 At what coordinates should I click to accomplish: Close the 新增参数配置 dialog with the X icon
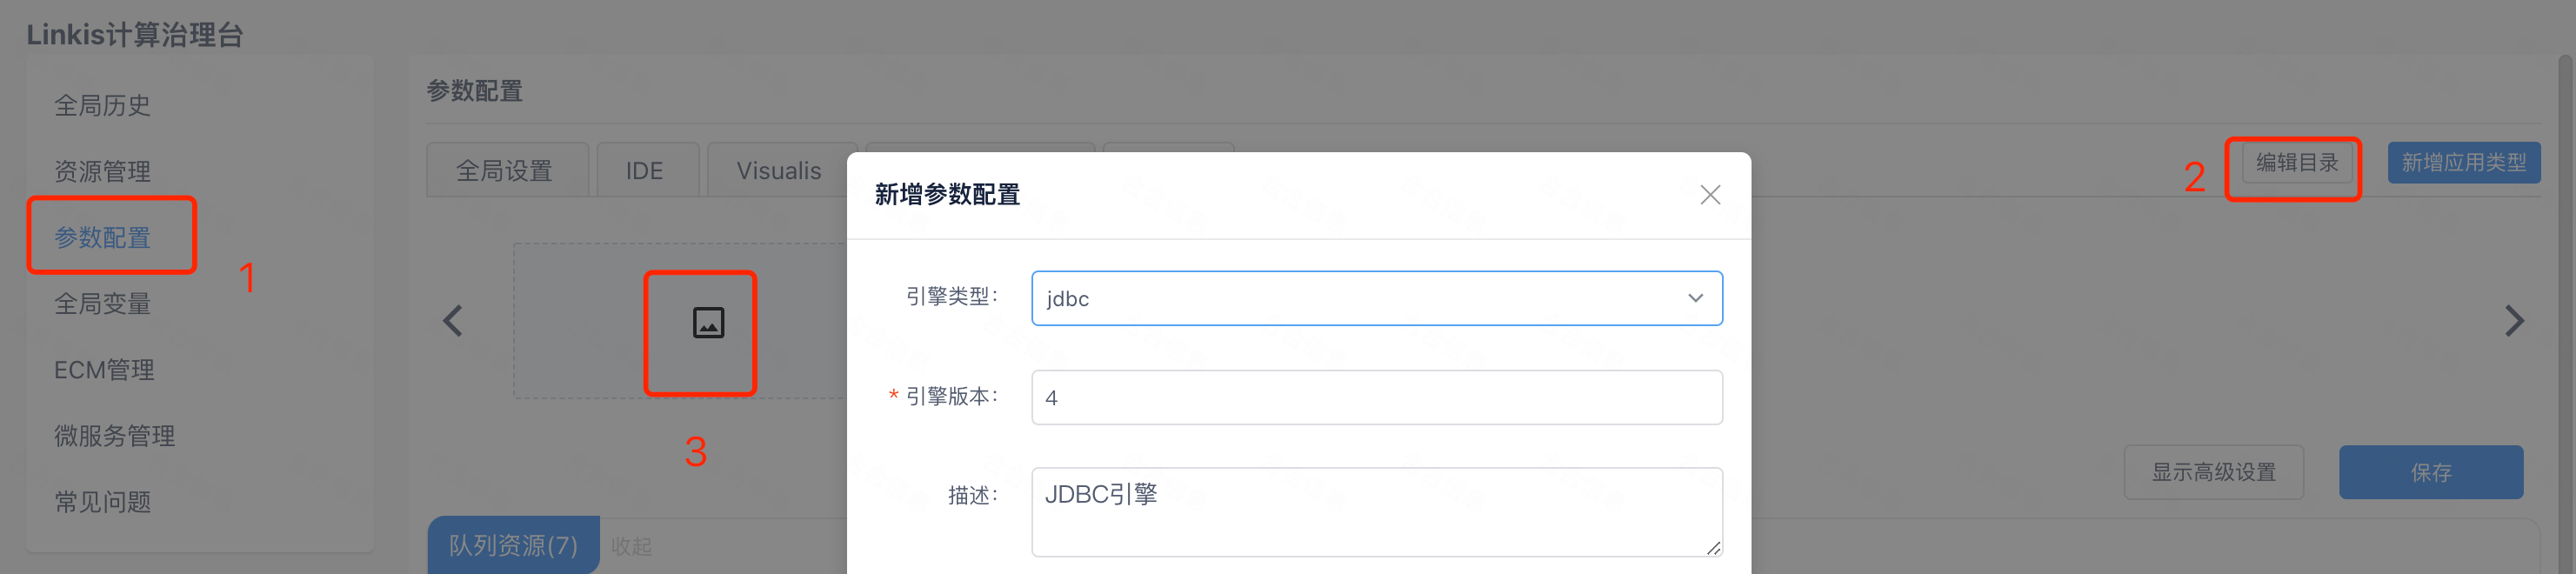1710,195
